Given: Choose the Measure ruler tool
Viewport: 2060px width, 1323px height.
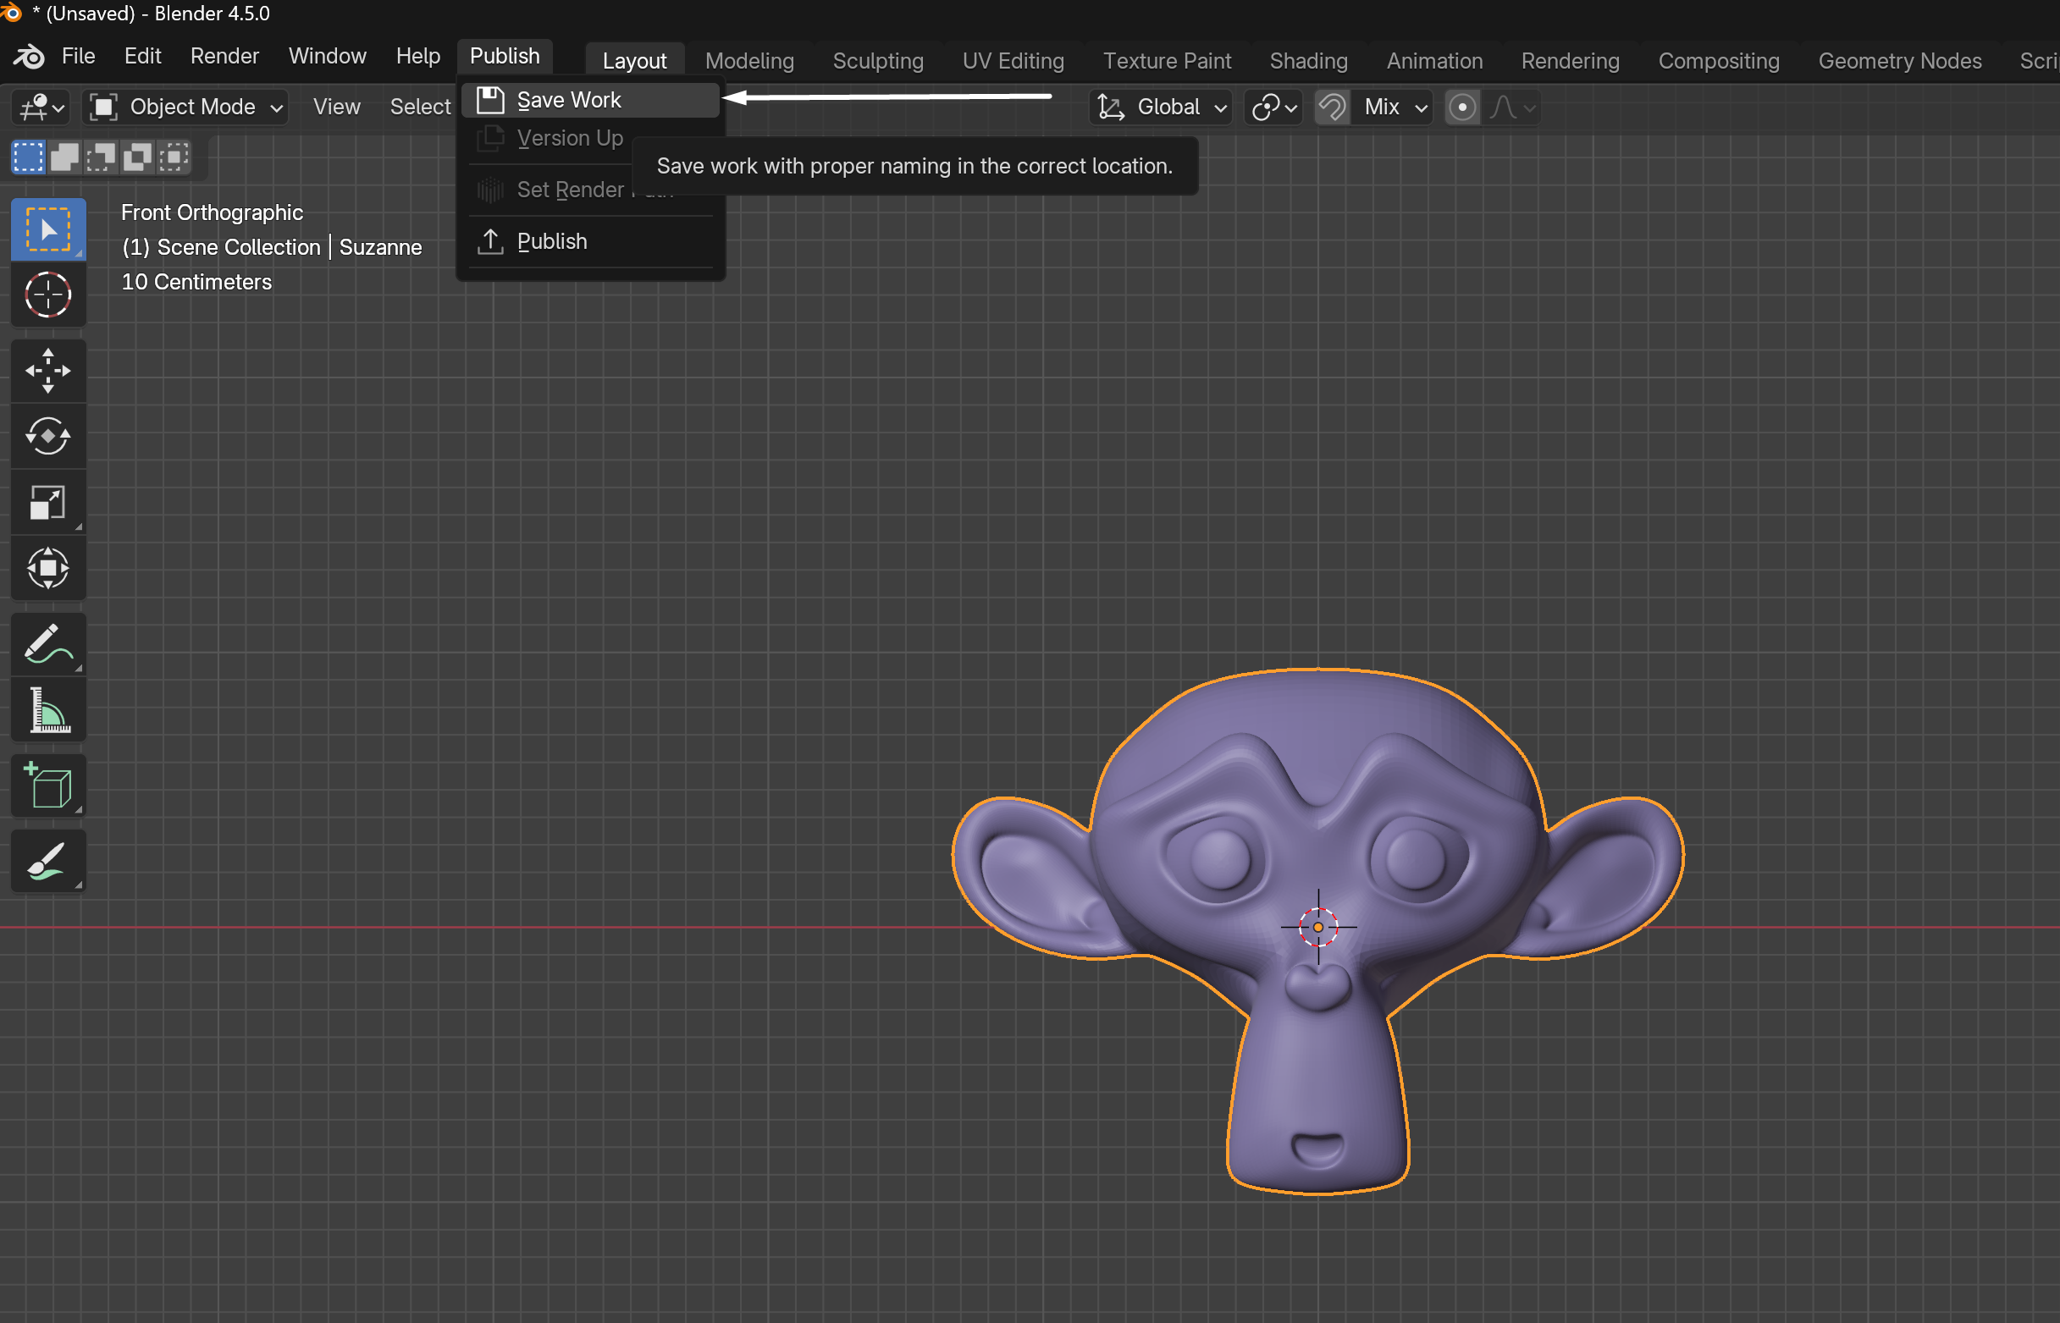Looking at the screenshot, I should (48, 709).
